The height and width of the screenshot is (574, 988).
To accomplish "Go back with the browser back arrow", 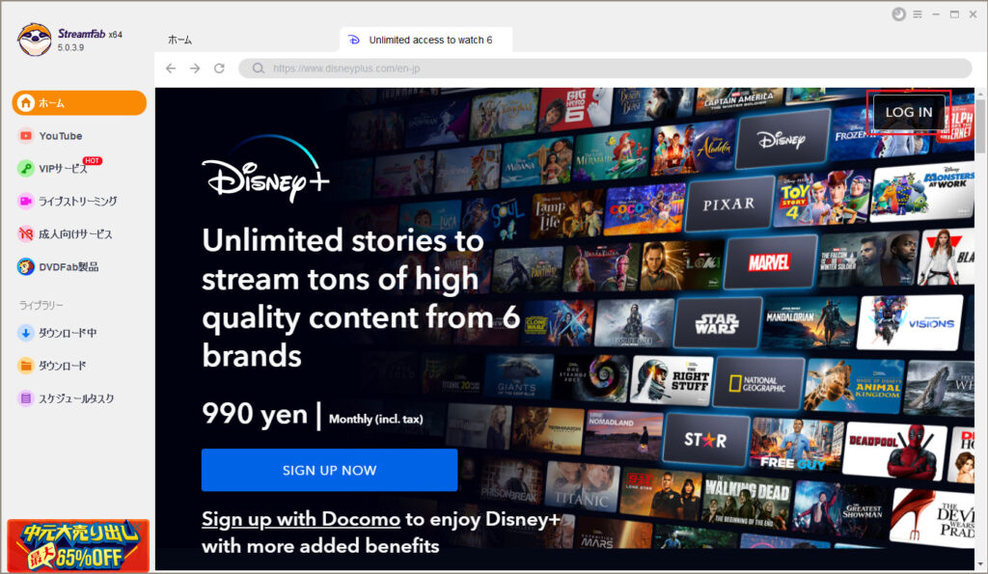I will coord(171,68).
